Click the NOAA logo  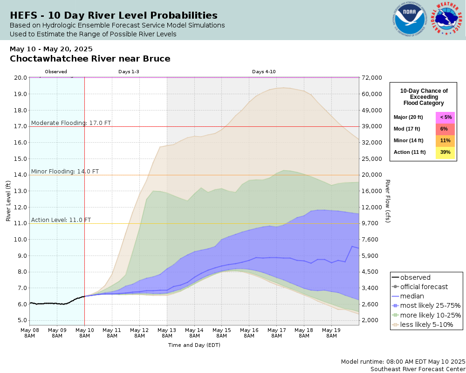tap(410, 19)
